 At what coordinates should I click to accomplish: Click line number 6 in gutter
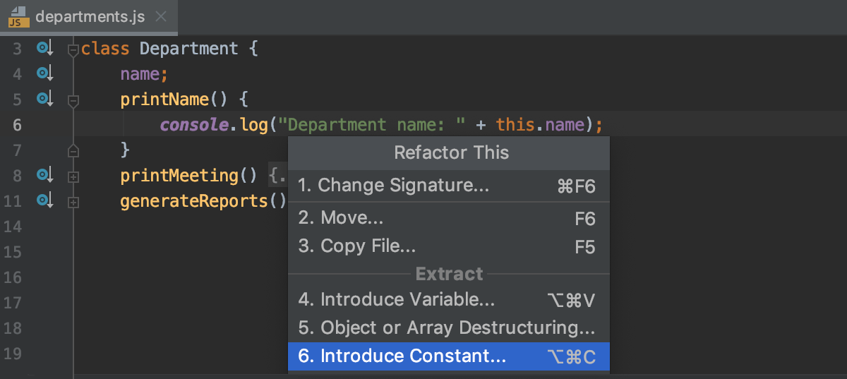[17, 125]
